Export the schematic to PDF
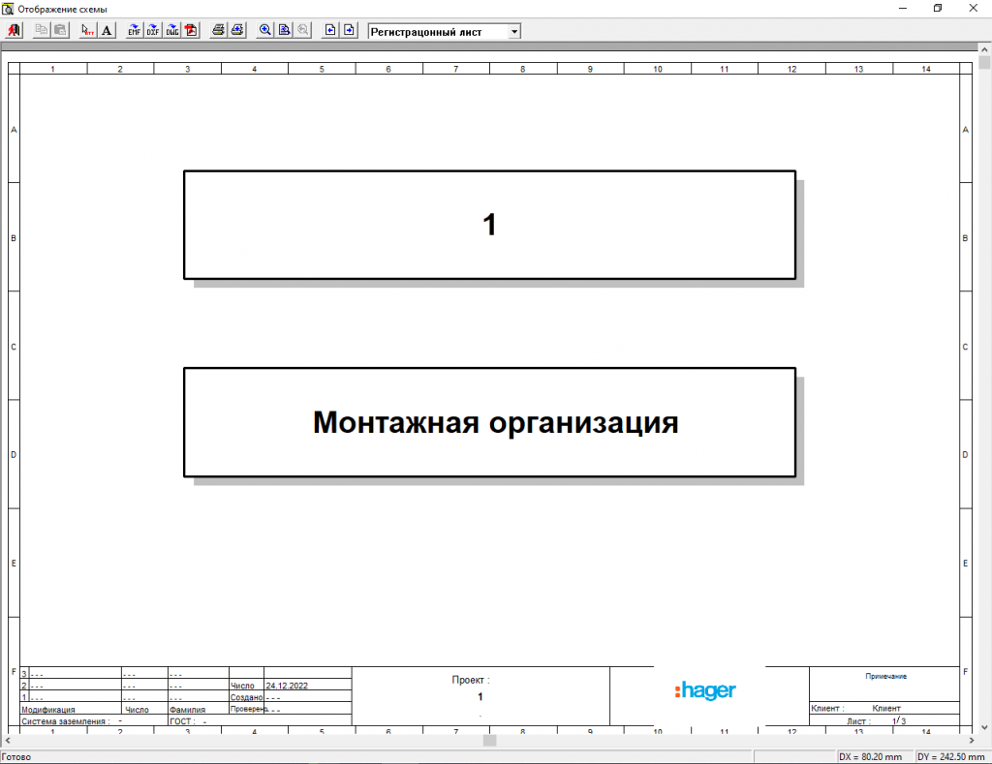Viewport: 992px width, 764px height. point(191,31)
